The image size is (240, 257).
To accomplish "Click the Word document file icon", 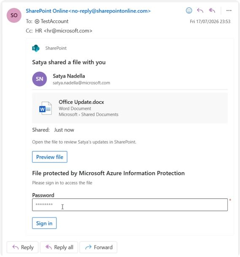I will [46, 108].
